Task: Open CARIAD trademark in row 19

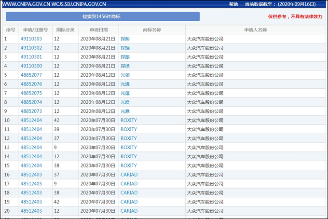Action: point(129,202)
